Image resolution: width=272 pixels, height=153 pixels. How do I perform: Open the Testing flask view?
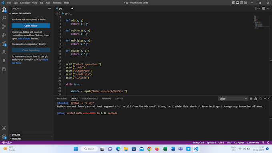click(4, 52)
